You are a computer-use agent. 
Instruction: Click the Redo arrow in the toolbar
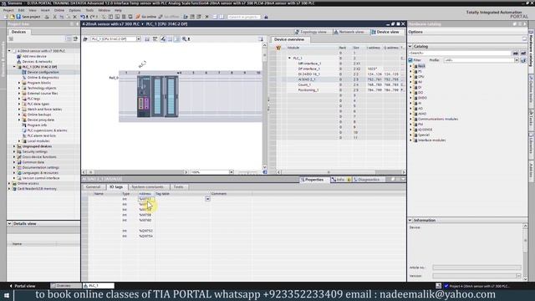(x=92, y=17)
